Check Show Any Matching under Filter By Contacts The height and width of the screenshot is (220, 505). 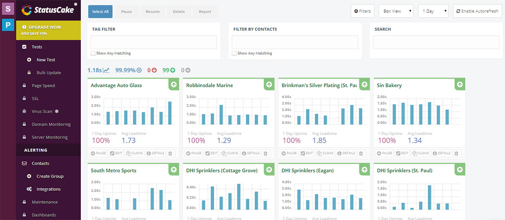click(234, 53)
